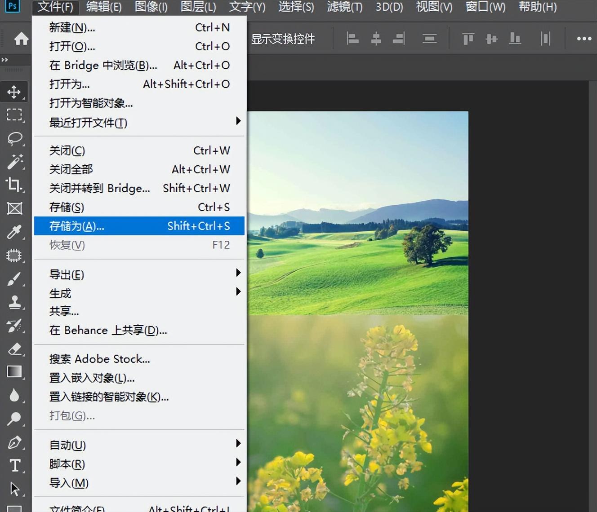Select the Spot Healing Brush tool

14,256
